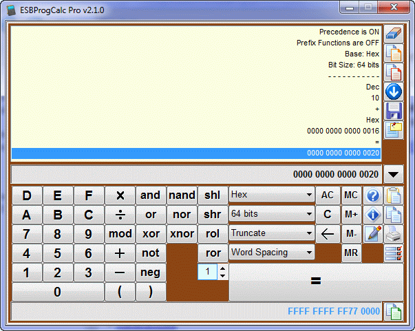Viewport: 415px width, 331px height.
Task: Click the hex digit D key
Action: point(27,195)
